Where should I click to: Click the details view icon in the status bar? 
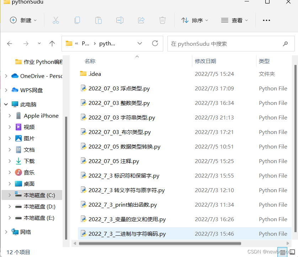pyautogui.click(x=283, y=252)
